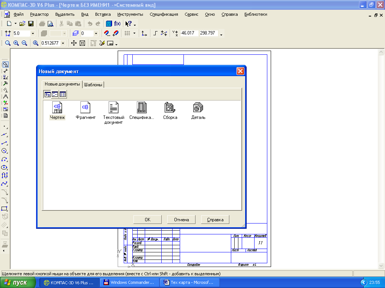385x288 pixels.
Task: Click the X coordinate field -46.017
Action: 189,33
